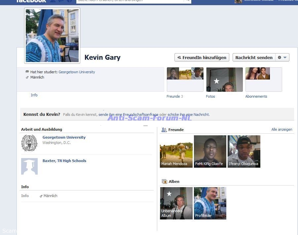Click the Georgetown University link under Hat hier studiert
298x235 pixels.
77,72
